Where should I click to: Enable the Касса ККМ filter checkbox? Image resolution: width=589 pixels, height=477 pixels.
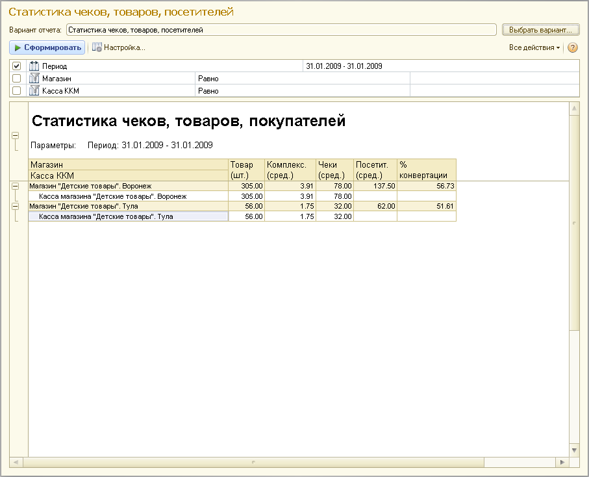(x=17, y=91)
